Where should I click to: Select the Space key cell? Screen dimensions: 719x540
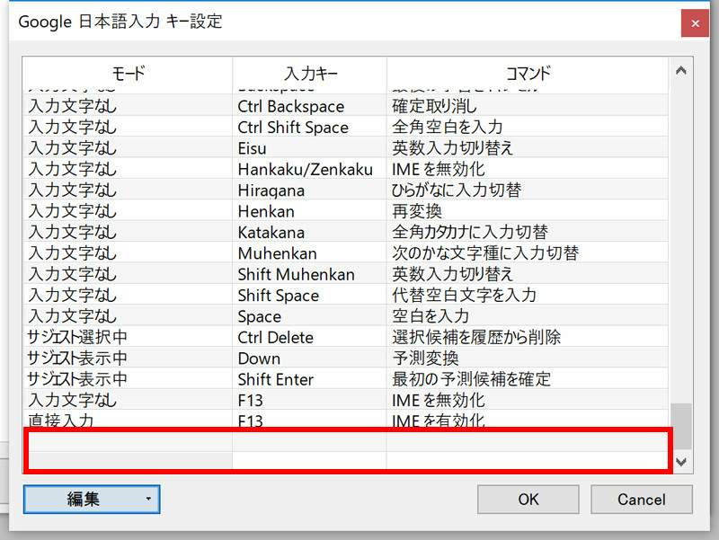click(x=310, y=316)
